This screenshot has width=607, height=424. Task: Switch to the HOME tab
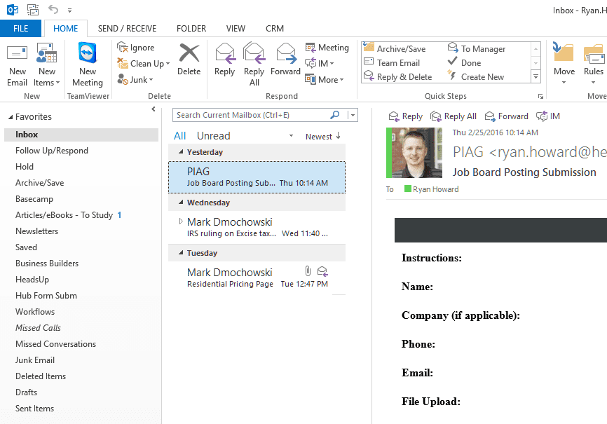click(65, 29)
